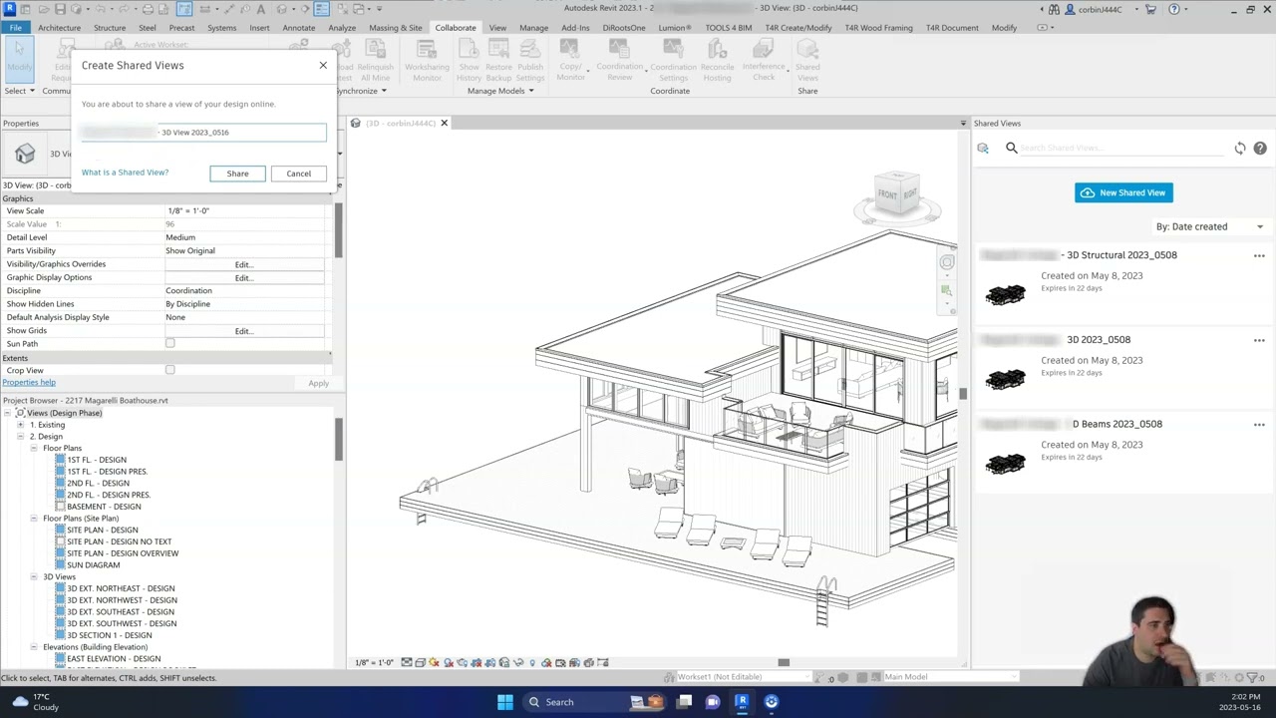Open options menu for 3D Structural 2023_0508
The image size is (1276, 718).
[x=1259, y=255]
